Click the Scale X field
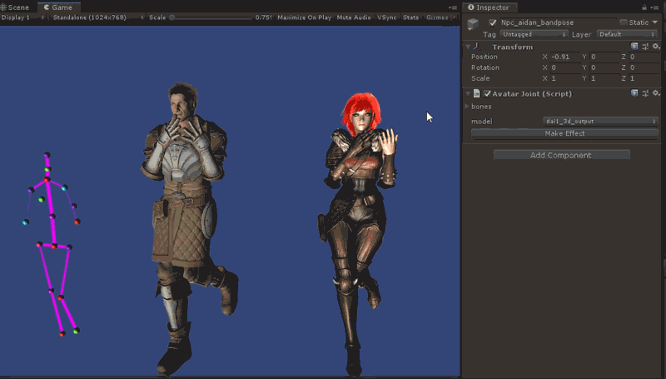The height and width of the screenshot is (379, 666). point(565,78)
